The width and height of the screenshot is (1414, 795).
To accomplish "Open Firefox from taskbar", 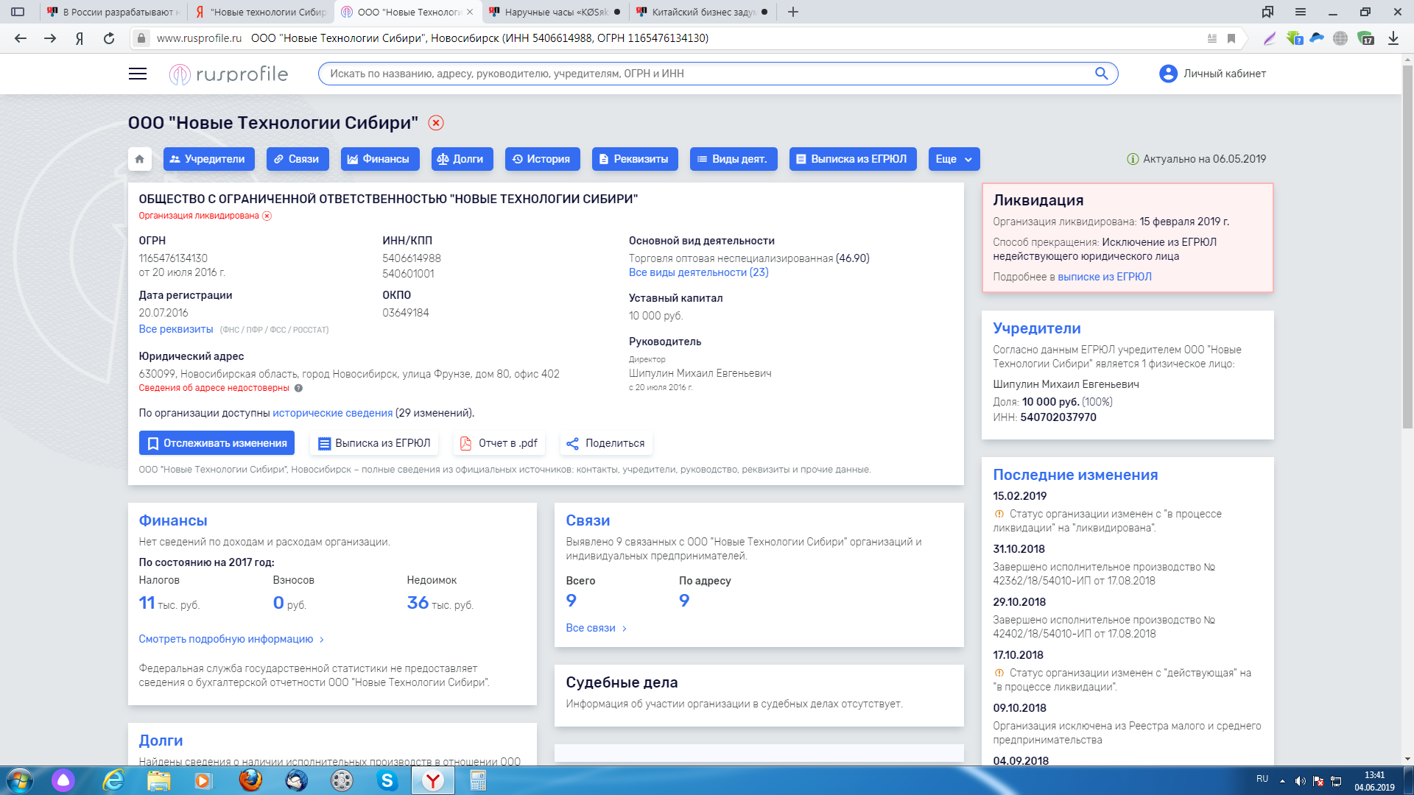I will [250, 780].
